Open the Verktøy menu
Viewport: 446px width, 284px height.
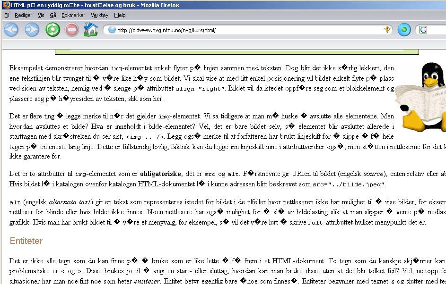coord(99,15)
